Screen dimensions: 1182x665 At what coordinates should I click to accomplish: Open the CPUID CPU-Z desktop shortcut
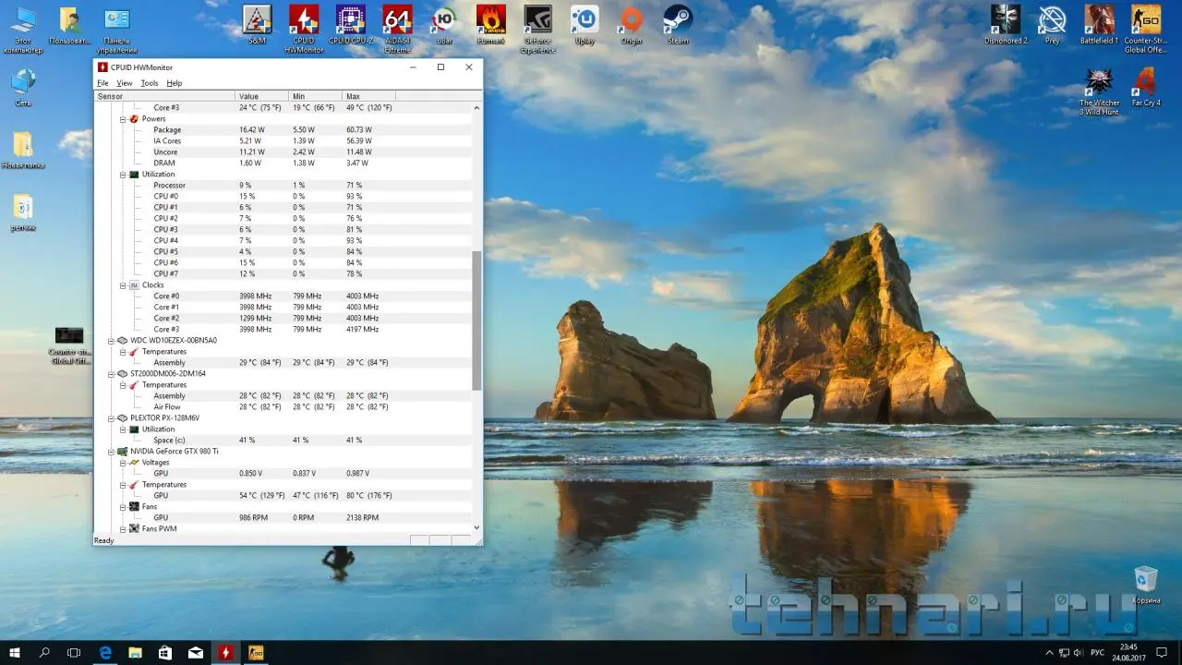(350, 20)
